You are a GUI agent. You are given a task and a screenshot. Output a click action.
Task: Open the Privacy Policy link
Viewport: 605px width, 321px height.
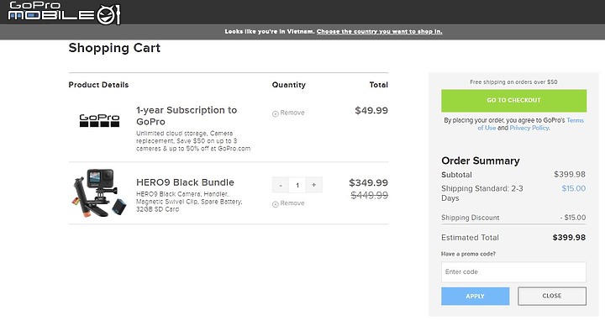tap(529, 128)
